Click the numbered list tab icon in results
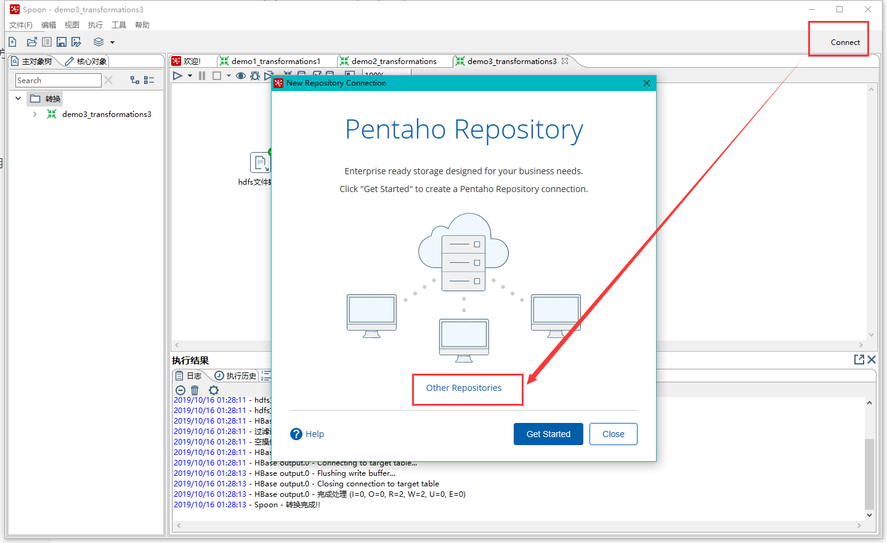Screen dimensions: 887x543 pyautogui.click(x=266, y=376)
